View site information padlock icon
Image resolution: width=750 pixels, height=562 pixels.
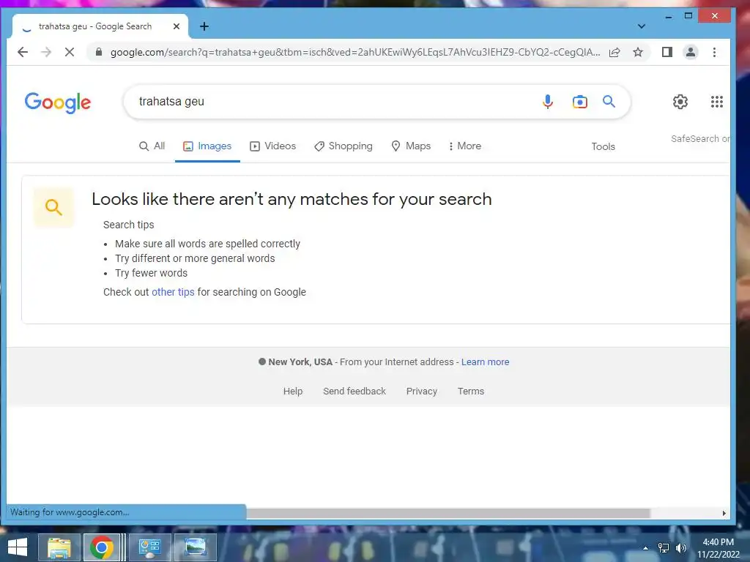pos(99,52)
